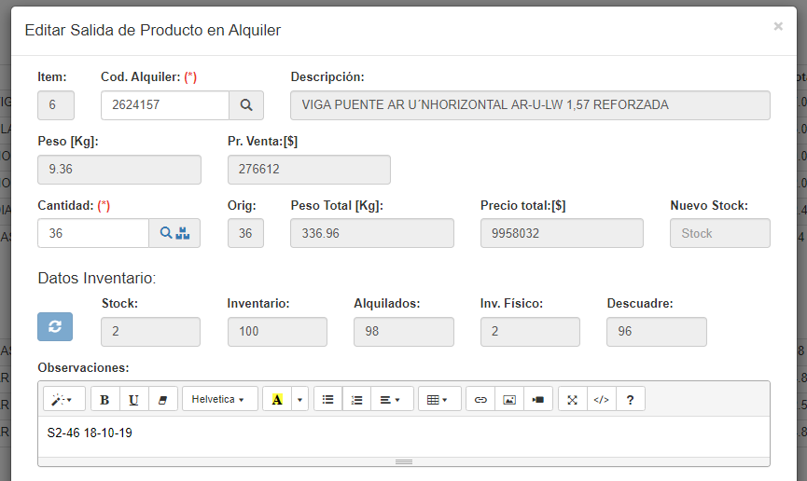Toggle bold formatting in the editor
Screen dimensions: 807x481
(x=104, y=399)
